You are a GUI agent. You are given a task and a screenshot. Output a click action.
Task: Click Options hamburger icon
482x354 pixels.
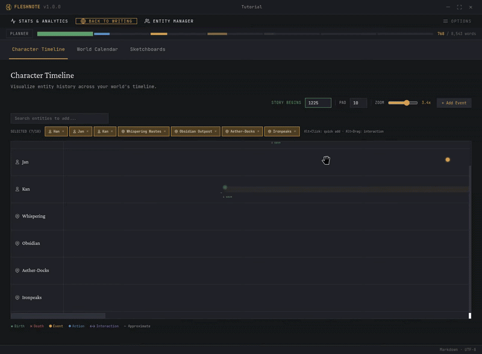pos(445,21)
